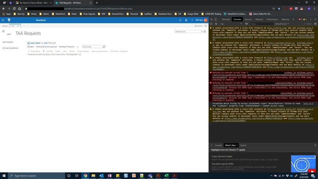Viewport: 318px width, 179px height.
Task: Toggle focus on content icon
Action: click(x=206, y=26)
